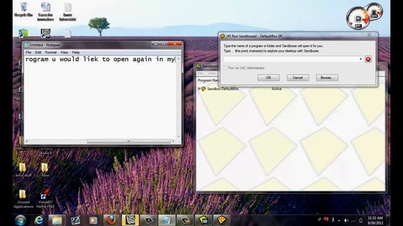The width and height of the screenshot is (403, 226).
Task: Click the Active status text
Action: [276, 89]
